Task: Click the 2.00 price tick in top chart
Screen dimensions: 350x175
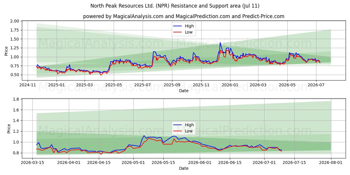Action: [15, 21]
